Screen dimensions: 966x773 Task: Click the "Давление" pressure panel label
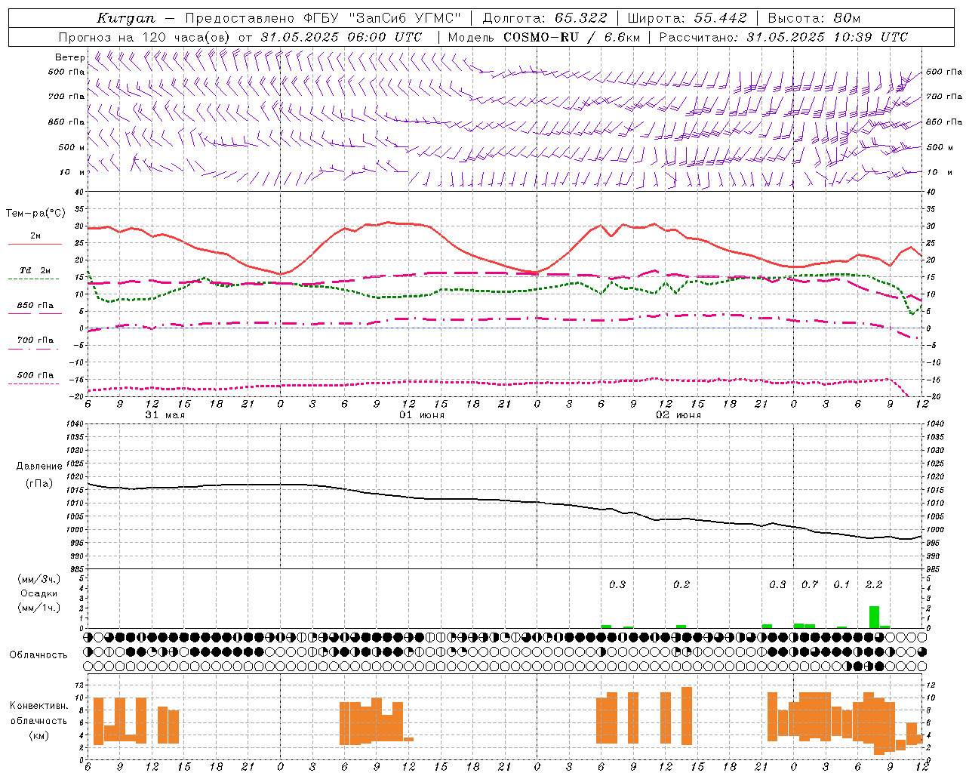click(39, 467)
